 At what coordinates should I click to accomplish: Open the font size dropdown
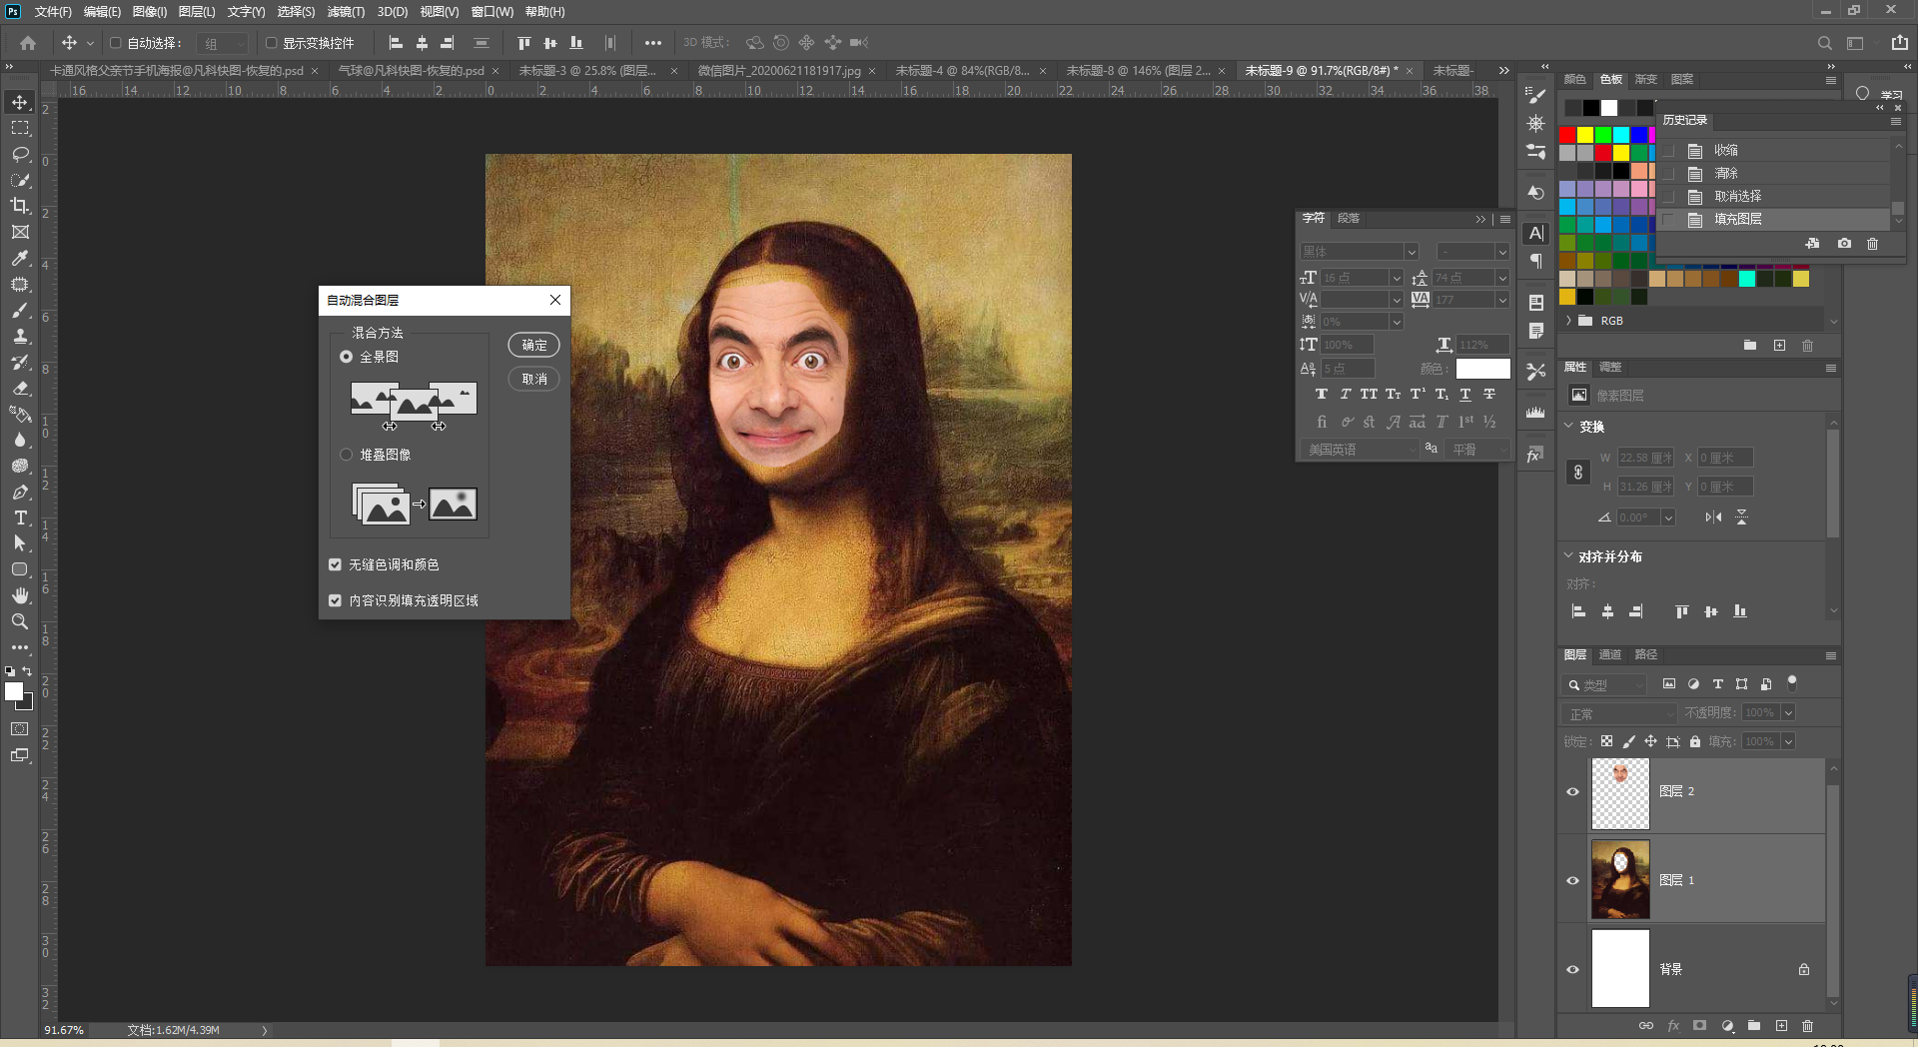1396,278
